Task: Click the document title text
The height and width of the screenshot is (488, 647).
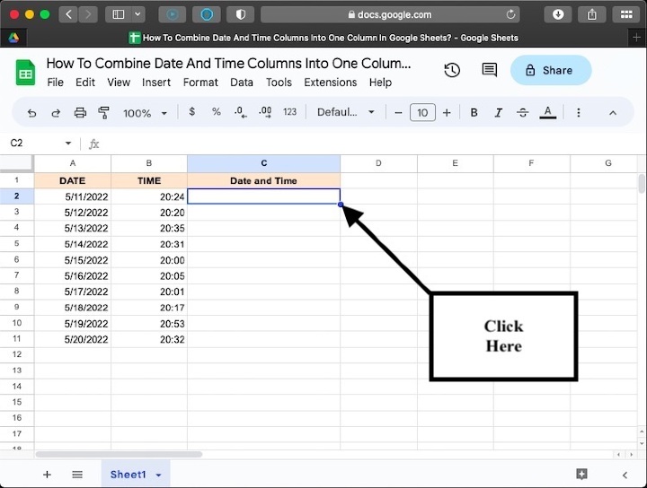Action: coord(228,64)
